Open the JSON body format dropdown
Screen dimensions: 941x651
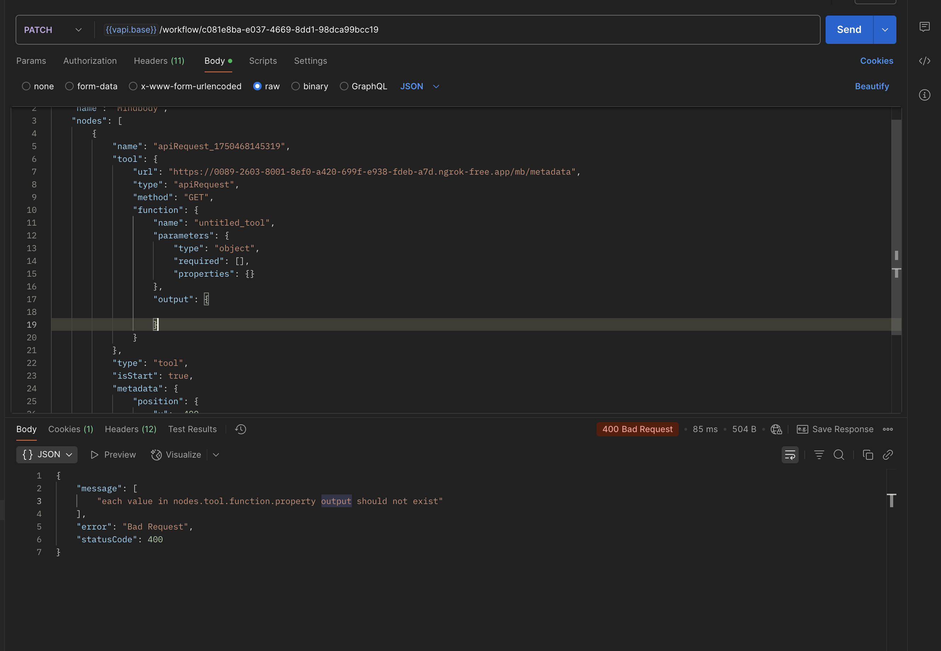pos(420,86)
